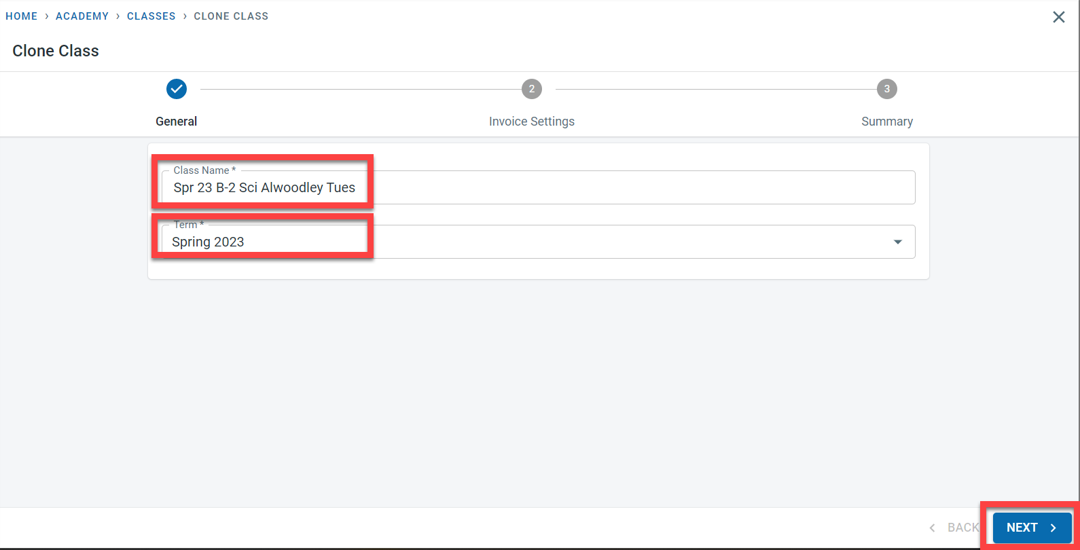Click the left chevron beside BACK
Image resolution: width=1080 pixels, height=550 pixels.
(x=933, y=528)
